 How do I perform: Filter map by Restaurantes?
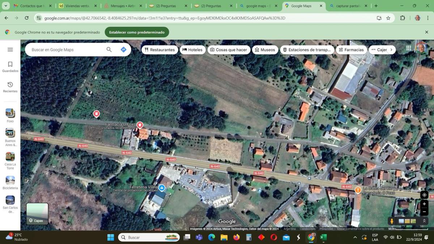click(x=159, y=50)
